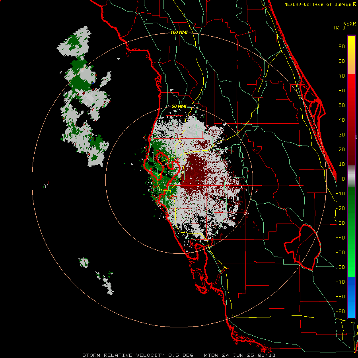Click the positive 80 knot scale label

point(342,61)
